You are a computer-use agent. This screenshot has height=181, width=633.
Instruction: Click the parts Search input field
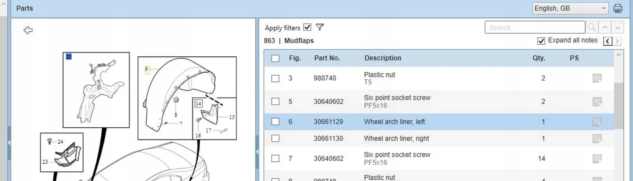[535, 27]
